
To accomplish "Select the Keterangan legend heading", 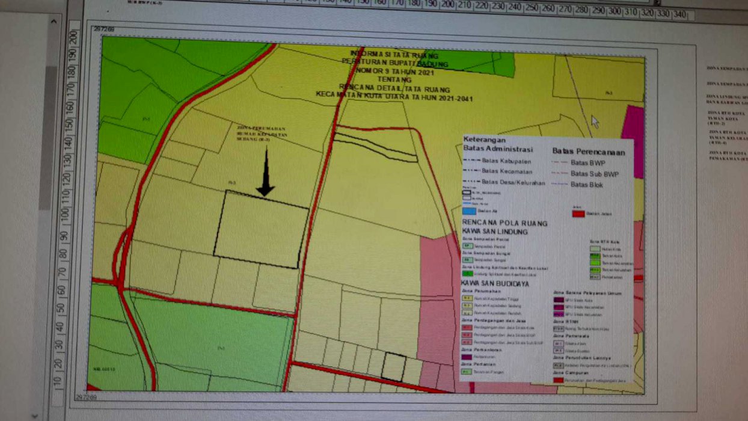I will click(486, 139).
